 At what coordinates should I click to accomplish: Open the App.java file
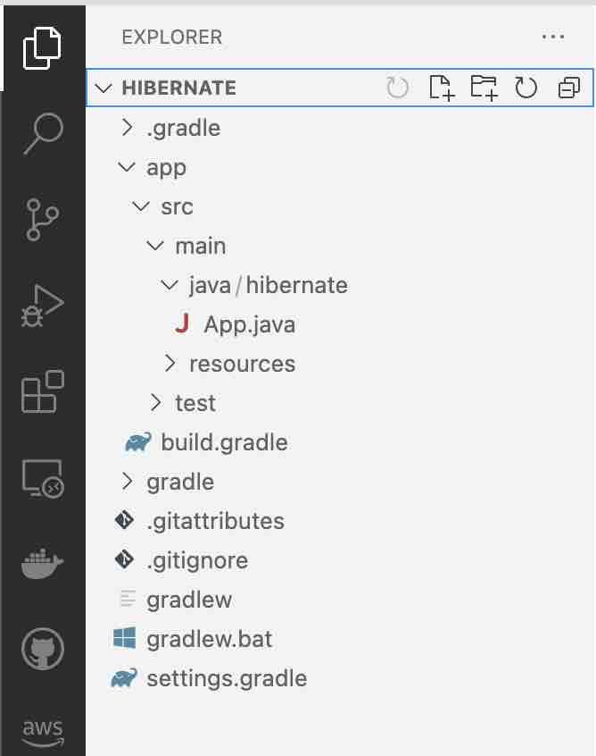[x=249, y=324]
